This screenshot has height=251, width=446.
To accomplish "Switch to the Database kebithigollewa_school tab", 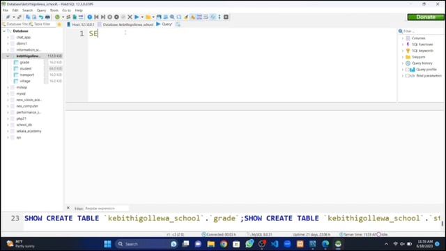I will pos(125,24).
